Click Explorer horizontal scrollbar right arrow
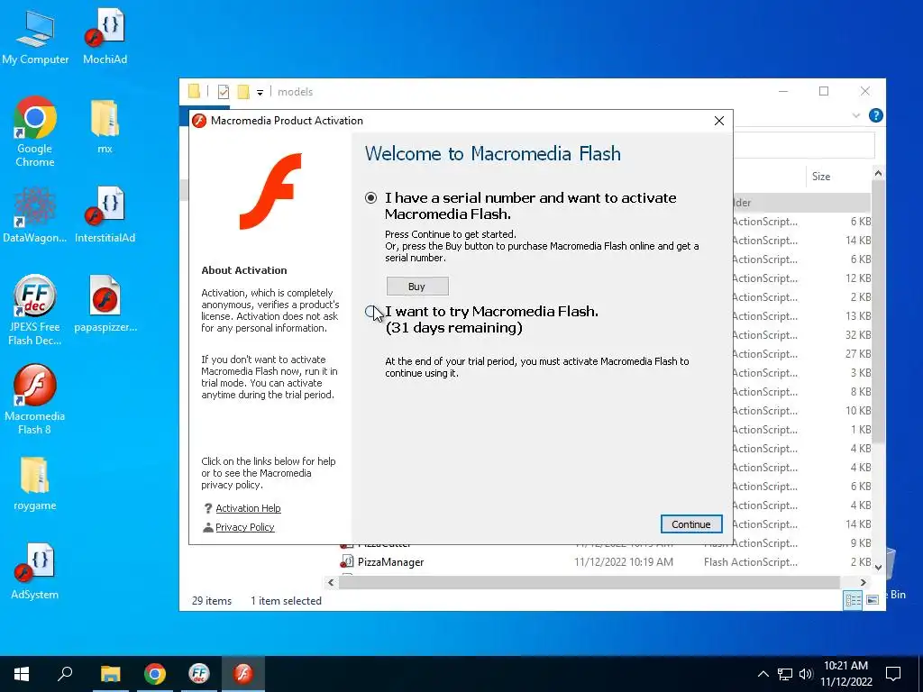Viewport: 923px width, 692px height. [x=863, y=583]
